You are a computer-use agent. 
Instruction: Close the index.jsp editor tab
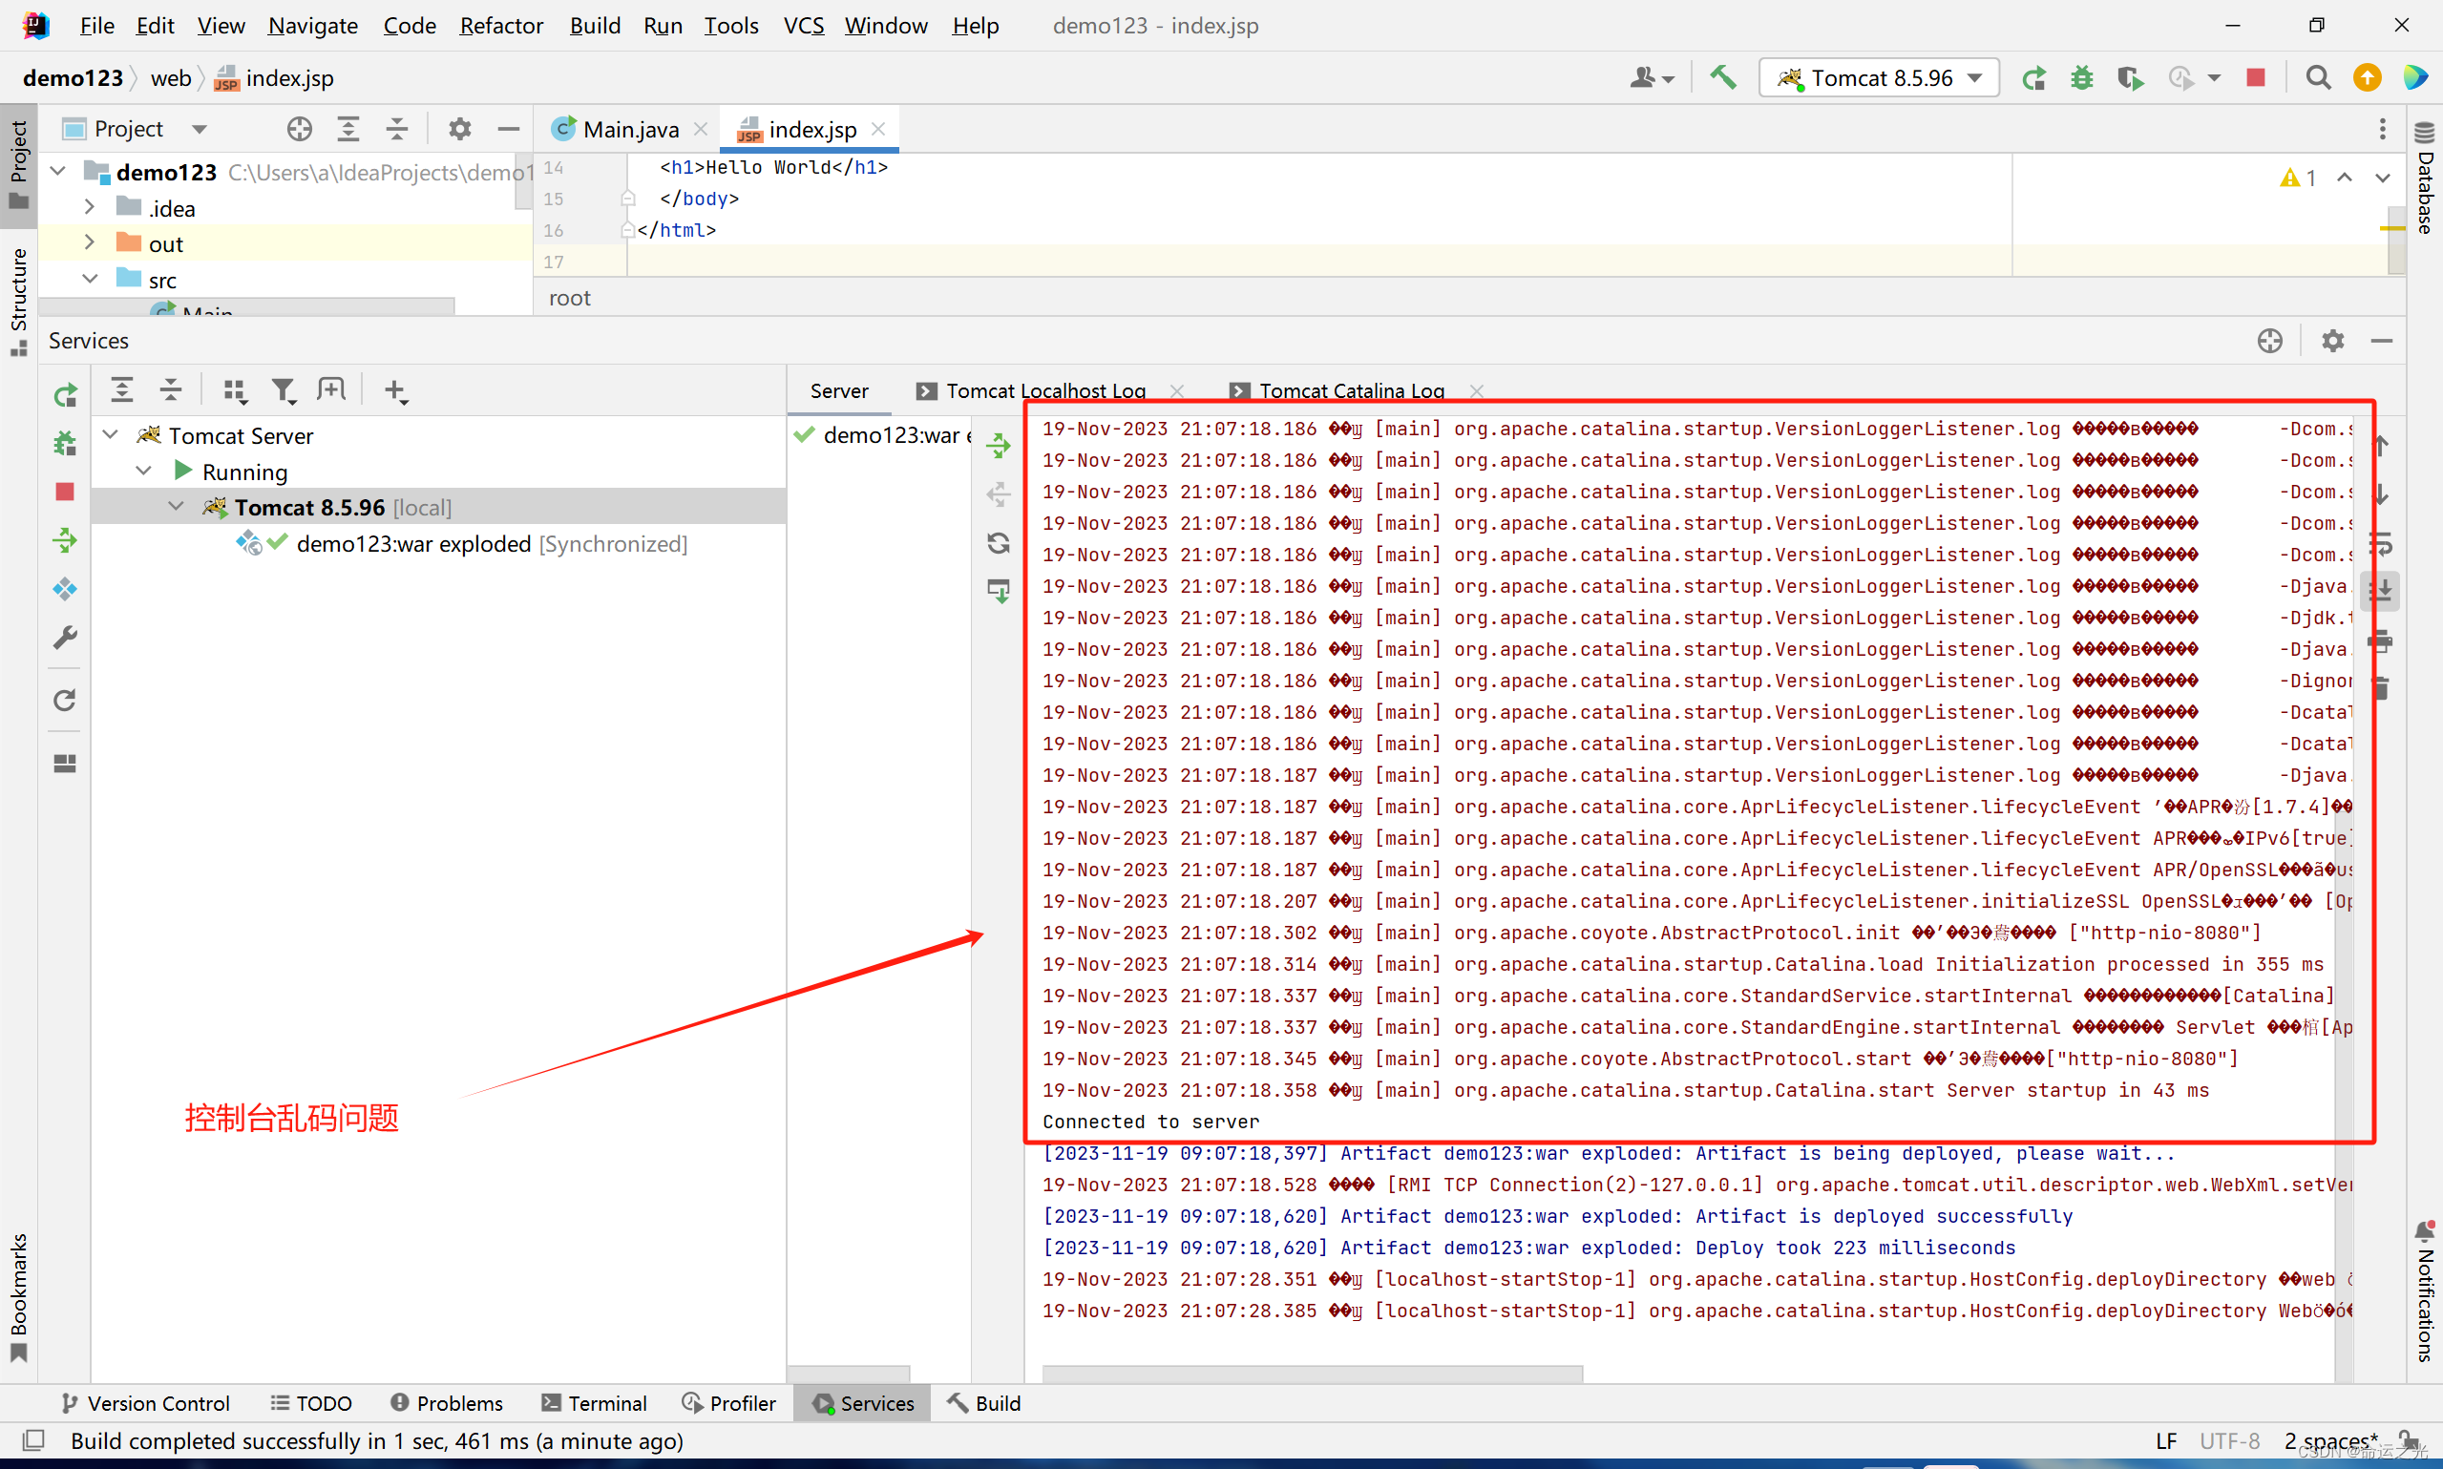click(x=878, y=129)
